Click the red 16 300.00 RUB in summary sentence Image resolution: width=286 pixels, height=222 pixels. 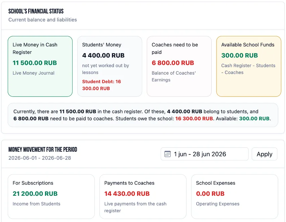tap(194, 119)
